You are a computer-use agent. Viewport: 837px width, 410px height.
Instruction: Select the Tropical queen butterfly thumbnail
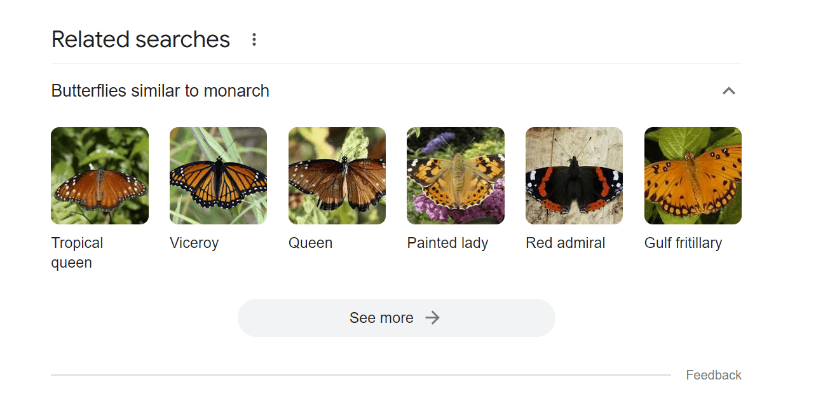pyautogui.click(x=99, y=175)
